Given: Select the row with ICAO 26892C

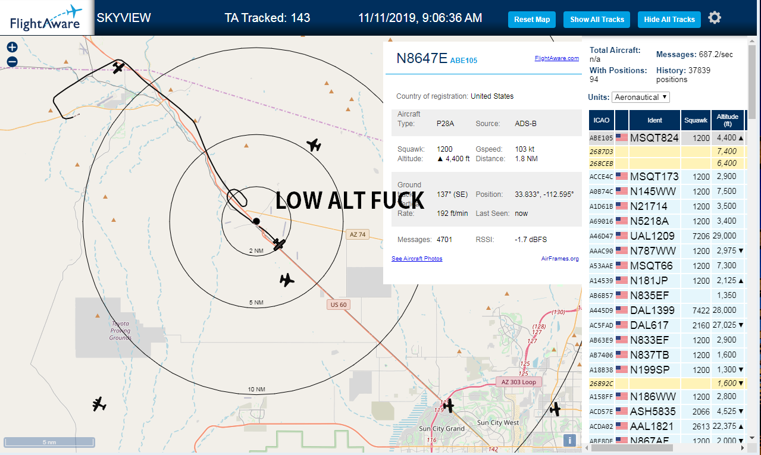Looking at the screenshot, I should (x=666, y=384).
